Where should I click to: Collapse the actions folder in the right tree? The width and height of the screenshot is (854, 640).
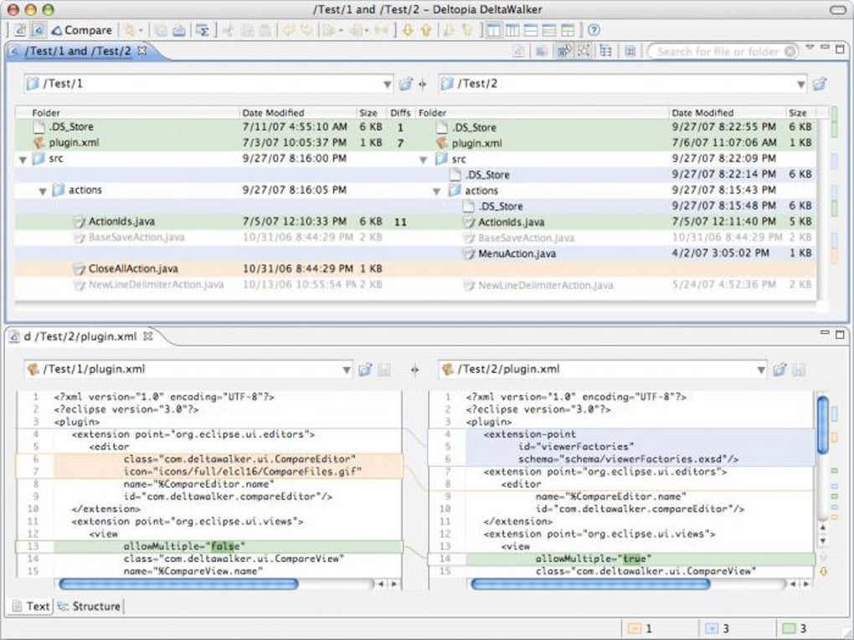click(x=436, y=191)
